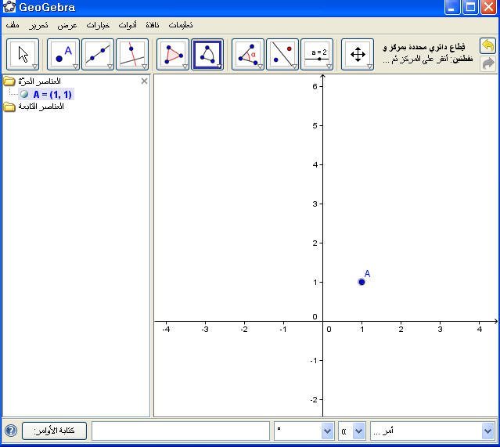Choose the Angle measurement tool
This screenshot has height=447, width=500.
tap(248, 55)
